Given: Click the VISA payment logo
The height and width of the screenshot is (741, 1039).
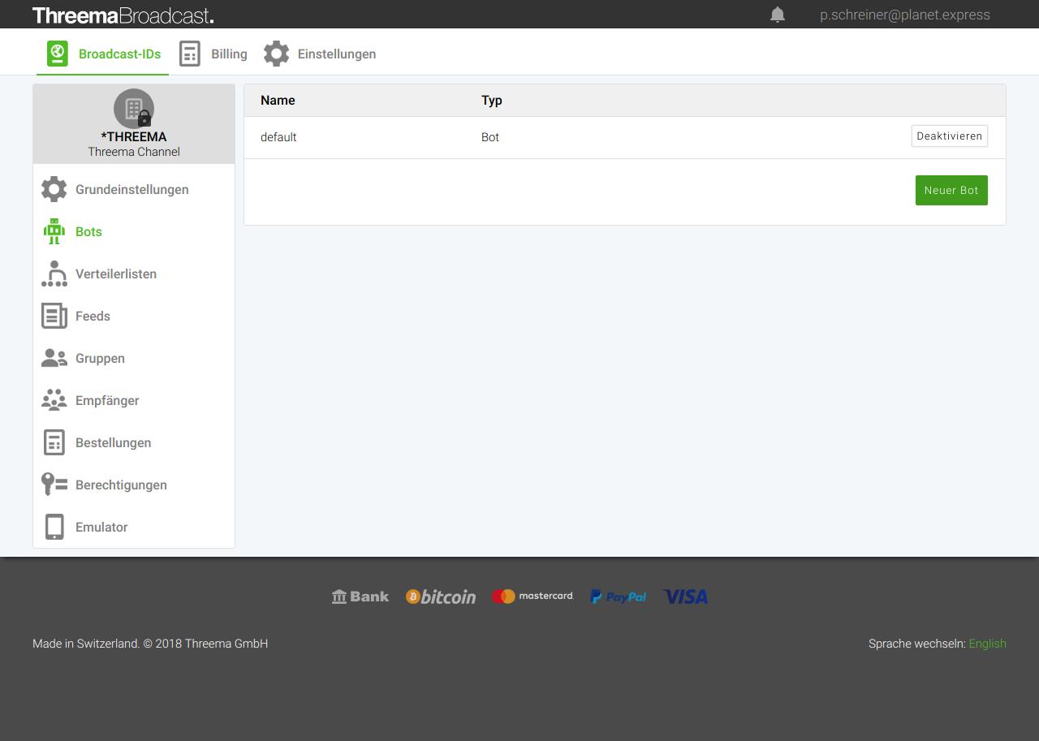Looking at the screenshot, I should tap(685, 597).
